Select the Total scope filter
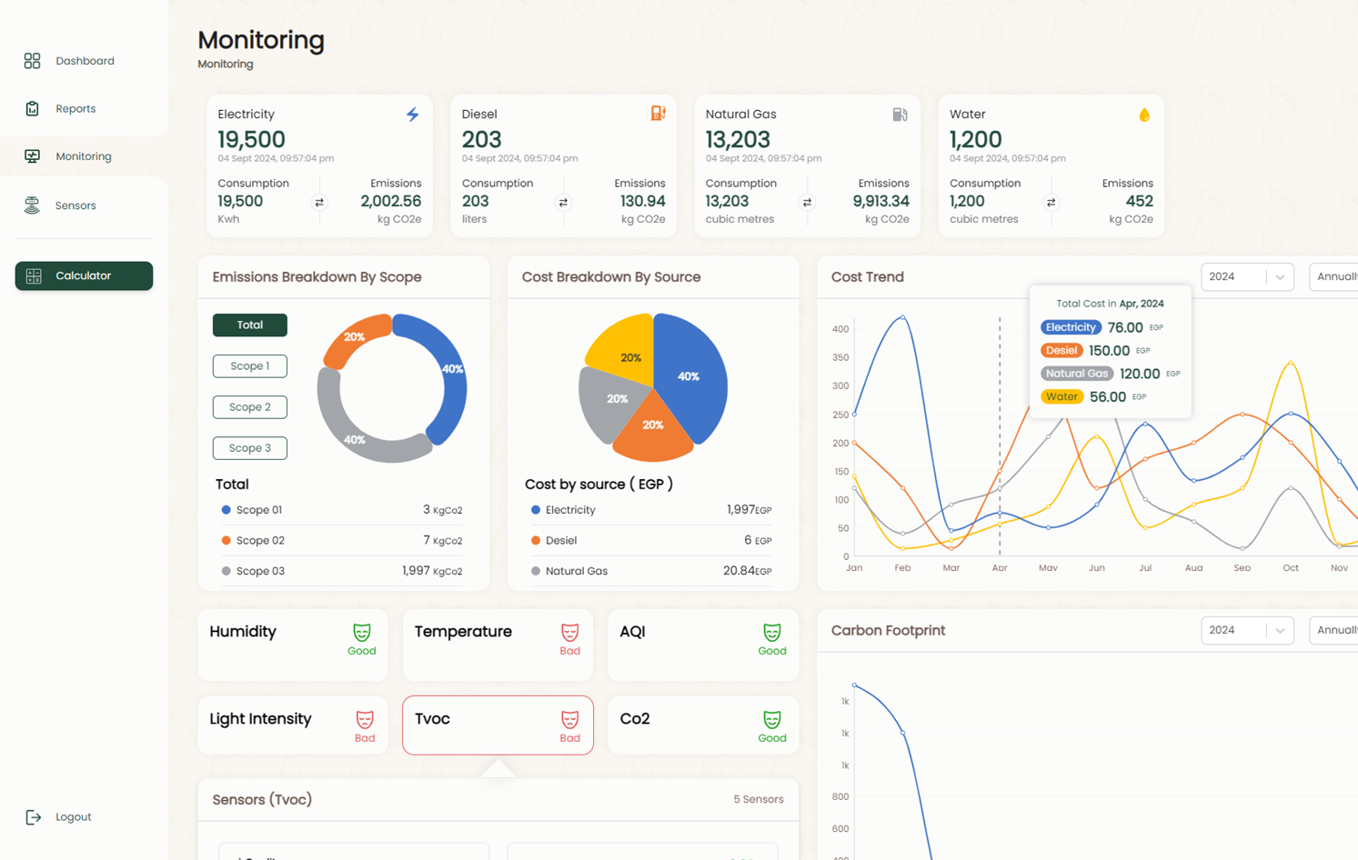Viewport: 1358px width, 860px height. (x=250, y=325)
